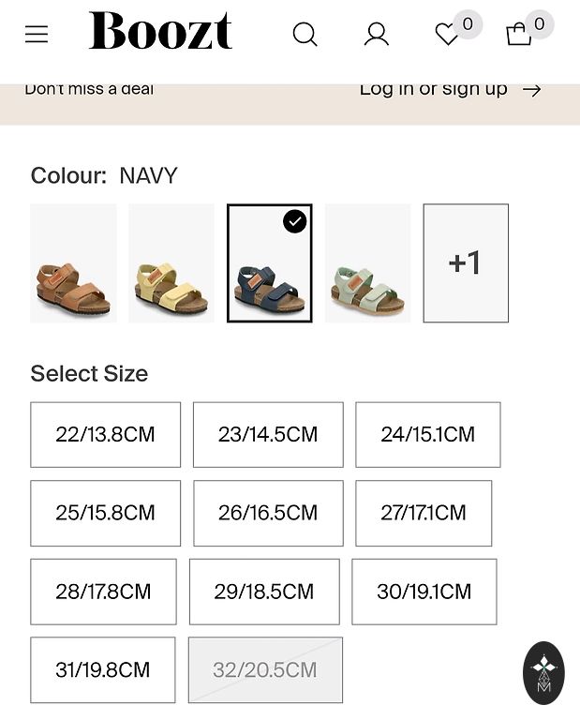The image size is (580, 720).
Task: Select size 31/19.8CM
Action: 103,670
